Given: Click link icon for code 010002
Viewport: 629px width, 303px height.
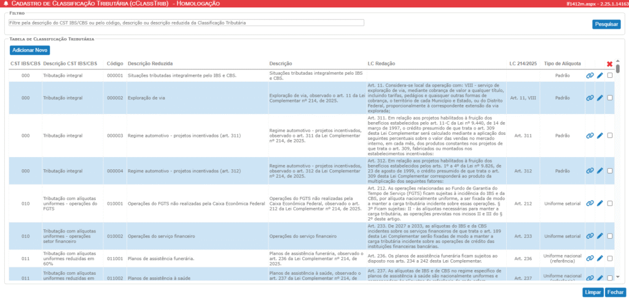Looking at the screenshot, I should [590, 236].
